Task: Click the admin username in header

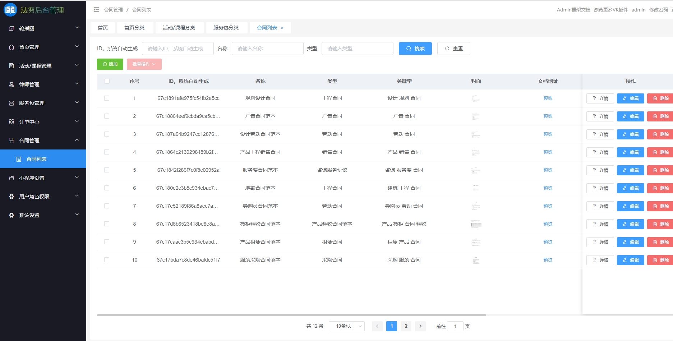Action: coord(639,10)
